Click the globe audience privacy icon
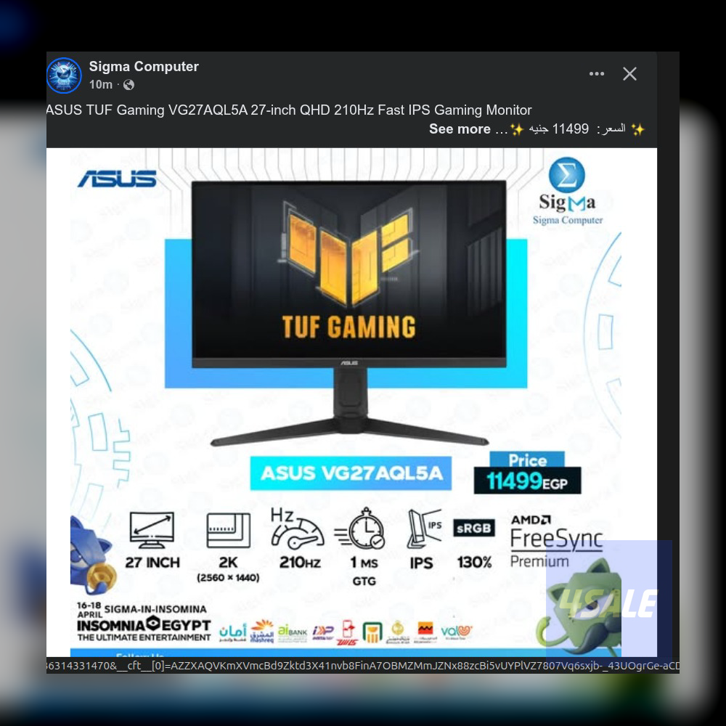 tap(129, 84)
